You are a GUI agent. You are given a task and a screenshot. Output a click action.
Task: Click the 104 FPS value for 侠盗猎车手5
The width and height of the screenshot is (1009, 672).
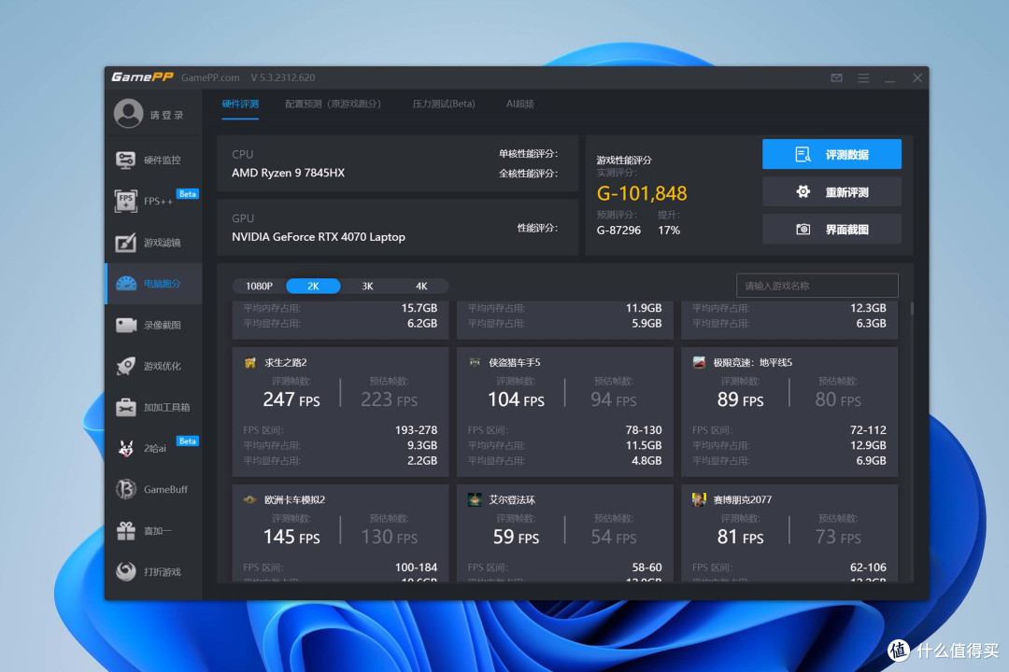tap(516, 400)
